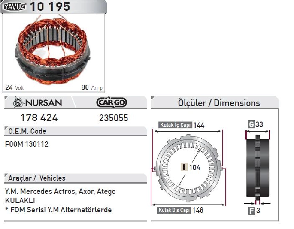Click the Kulak İç Çapı label
294x229 pixels.
click(x=175, y=125)
